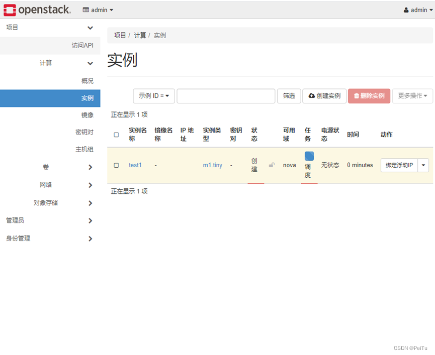The image size is (435, 355).
Task: Open the dropdown arrow next to 绑定浮动IP
Action: (x=423, y=165)
